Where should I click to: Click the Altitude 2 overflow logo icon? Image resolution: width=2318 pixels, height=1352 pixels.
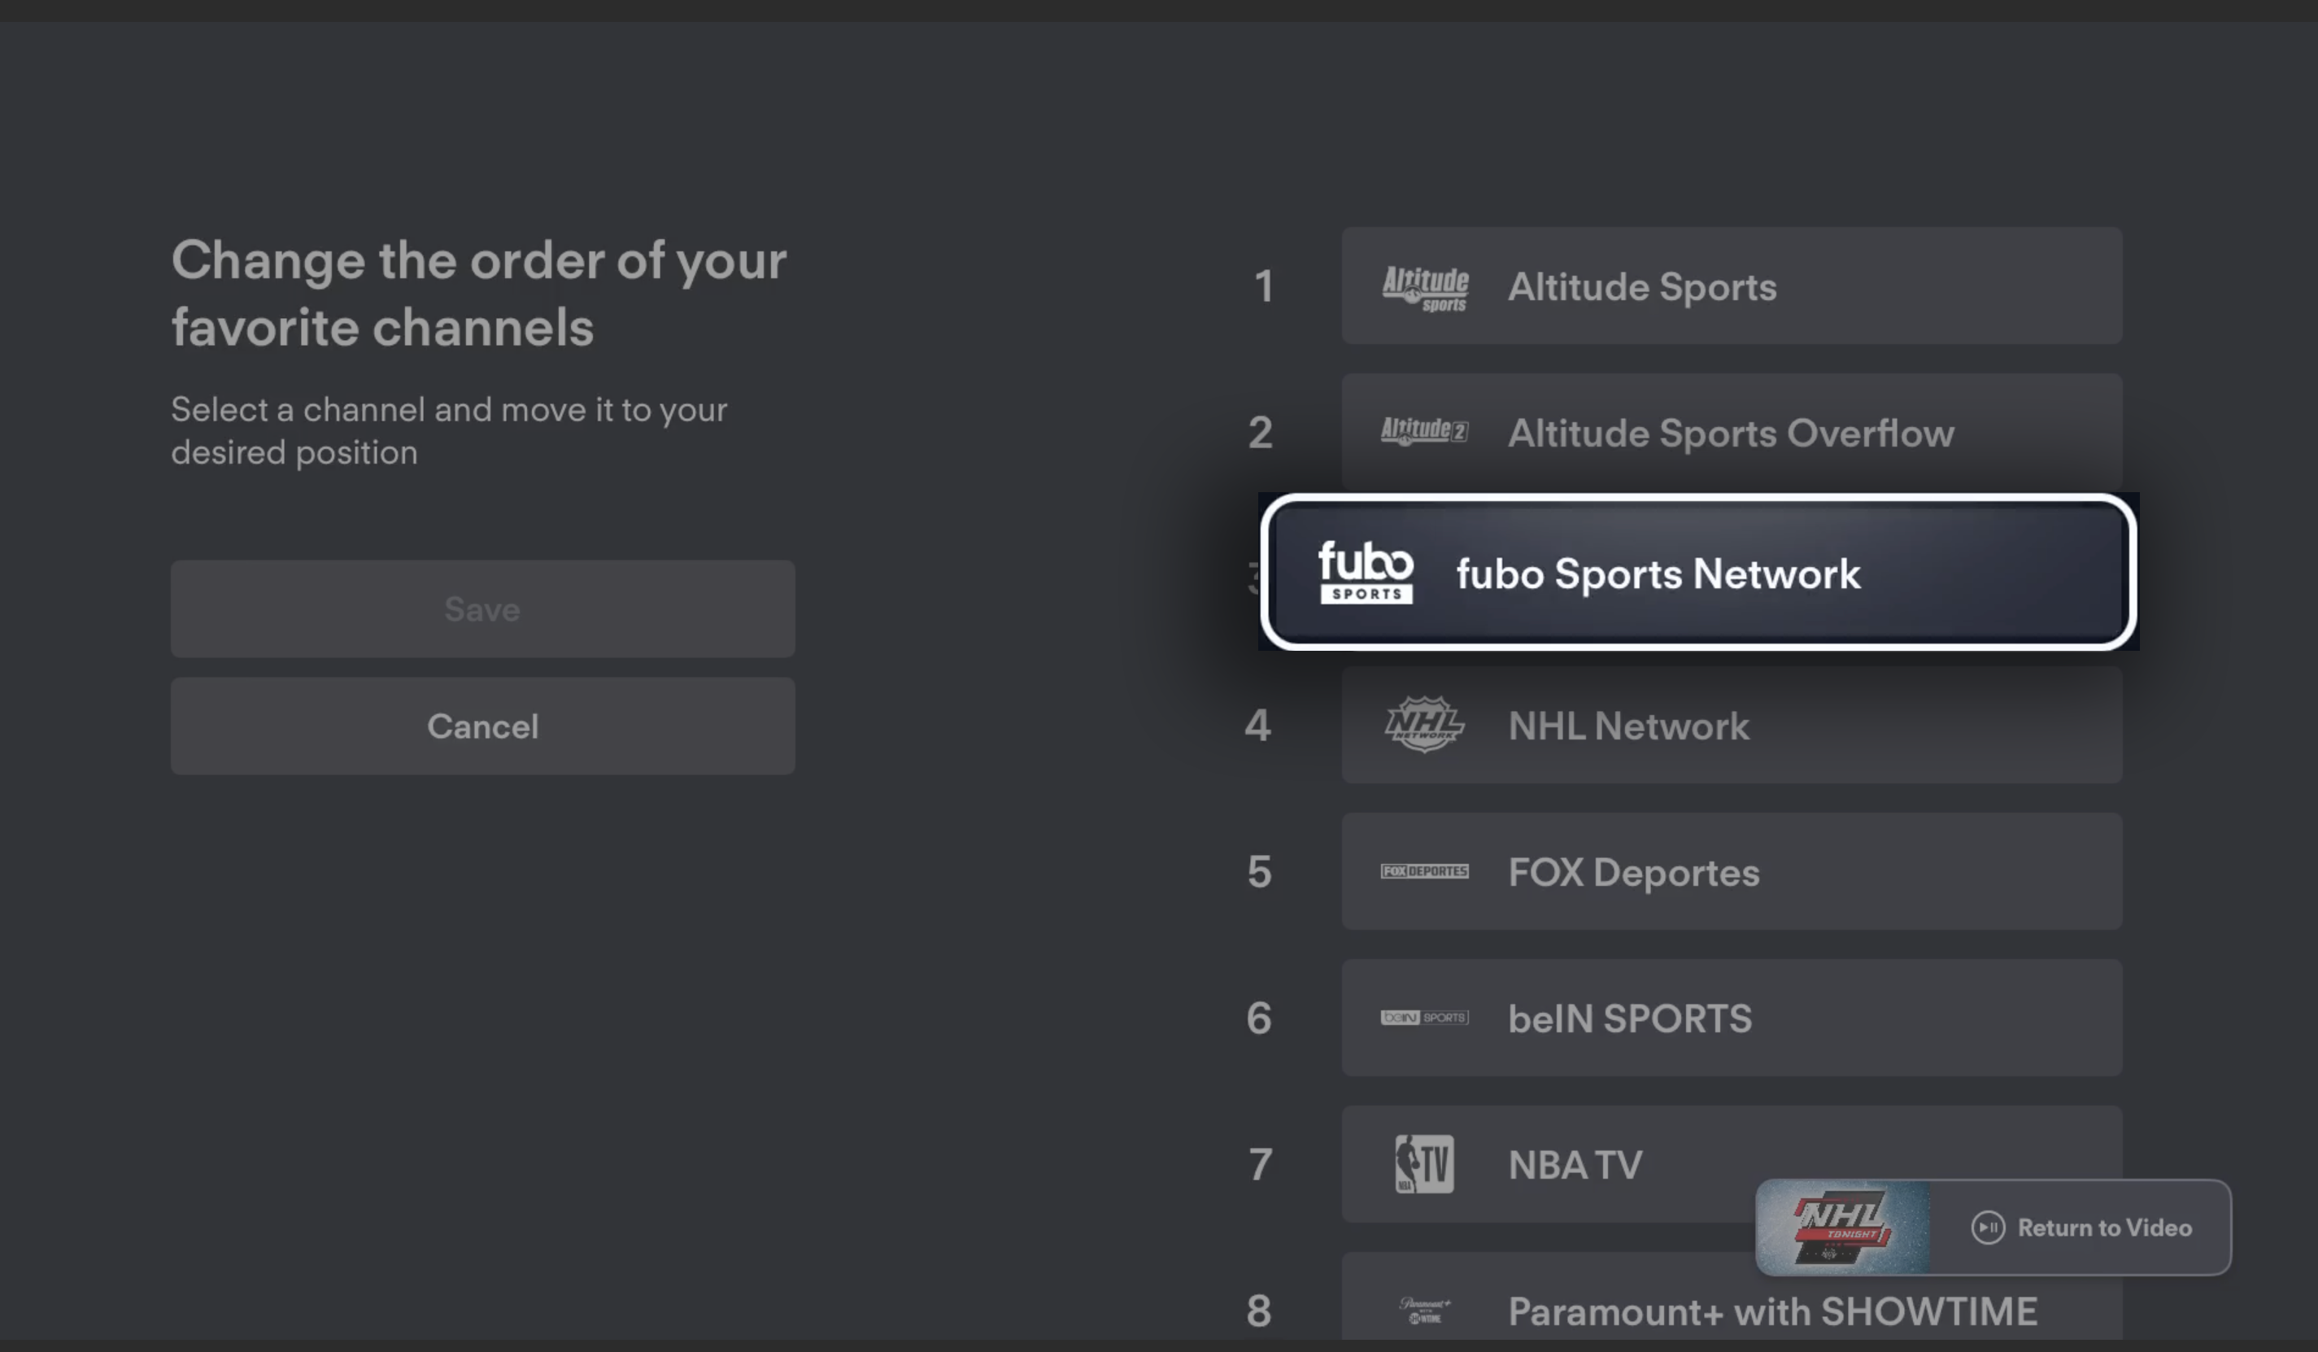point(1425,431)
